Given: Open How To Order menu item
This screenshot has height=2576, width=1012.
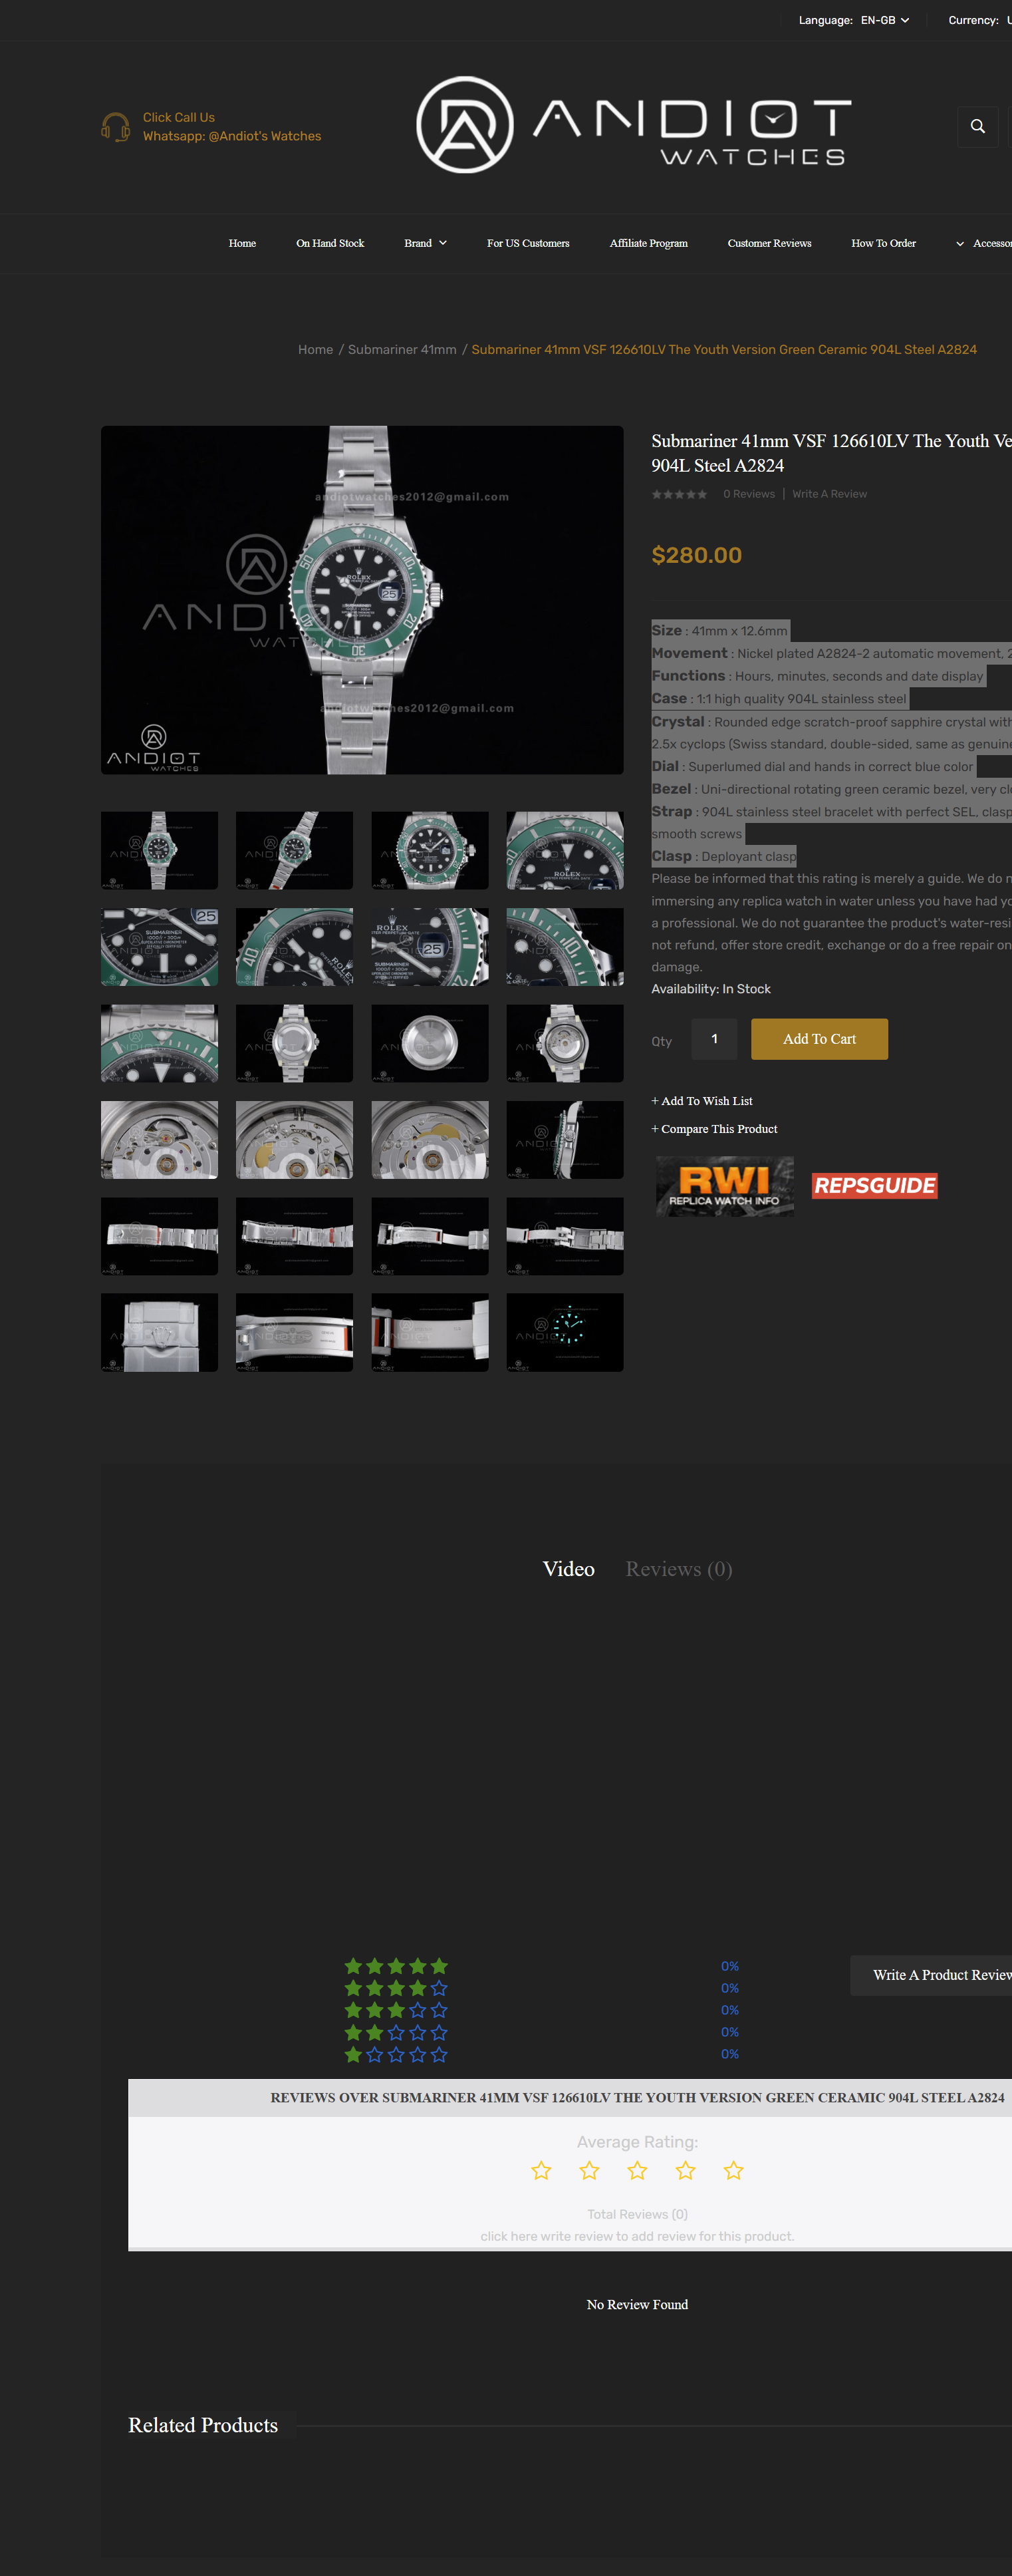Looking at the screenshot, I should tap(883, 243).
